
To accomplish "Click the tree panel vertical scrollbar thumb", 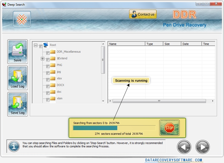I will click(x=103, y=60).
